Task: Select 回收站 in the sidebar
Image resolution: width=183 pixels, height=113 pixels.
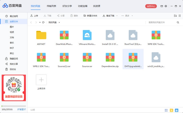Action: pyautogui.click(x=13, y=69)
